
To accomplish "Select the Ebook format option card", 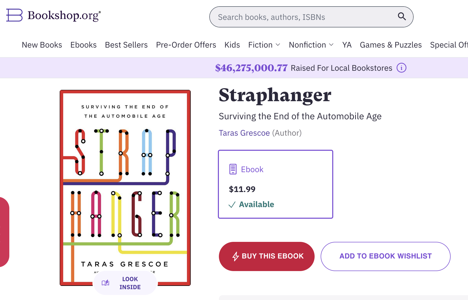I will click(x=275, y=184).
